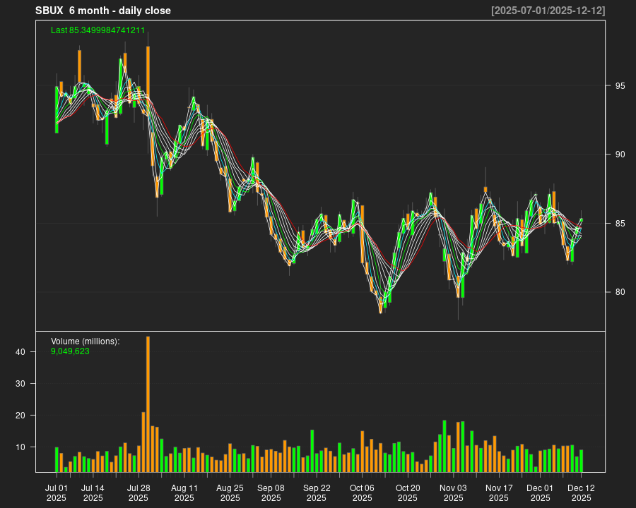The image size is (636, 508).
Task: Select the Nov 03 2025 date marker
Action: click(x=453, y=492)
